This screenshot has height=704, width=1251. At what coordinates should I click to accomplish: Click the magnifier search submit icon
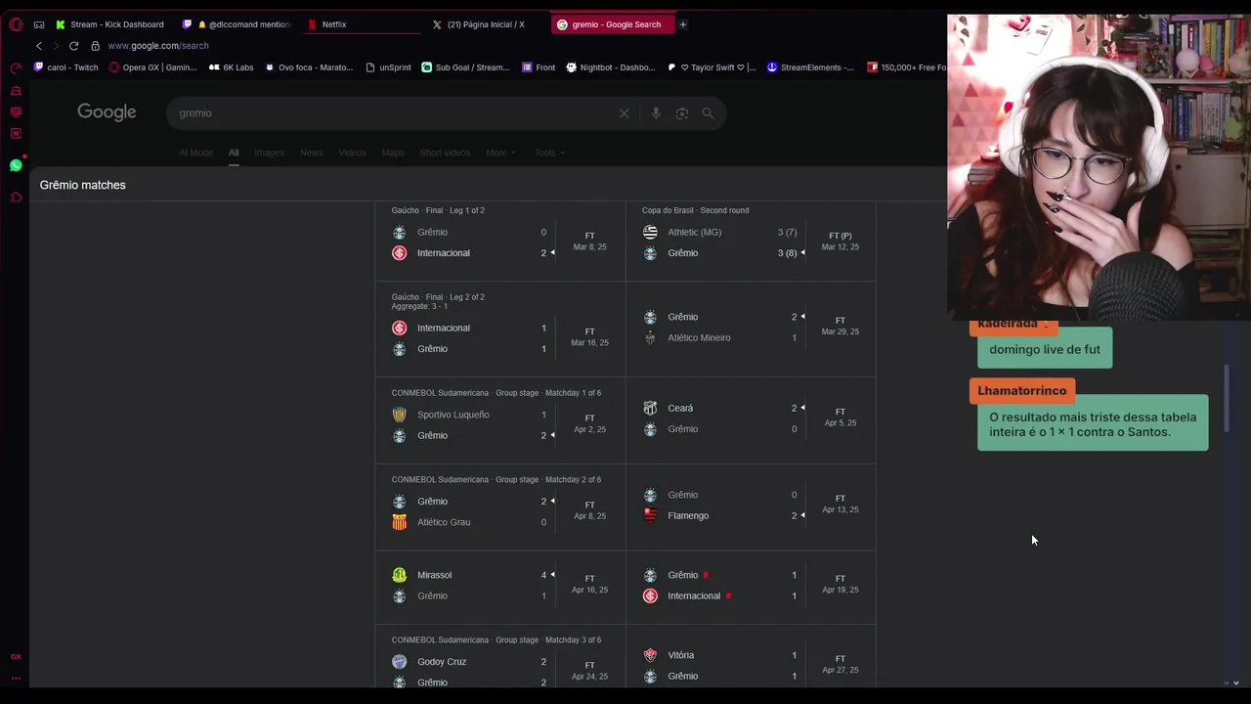[x=708, y=113]
